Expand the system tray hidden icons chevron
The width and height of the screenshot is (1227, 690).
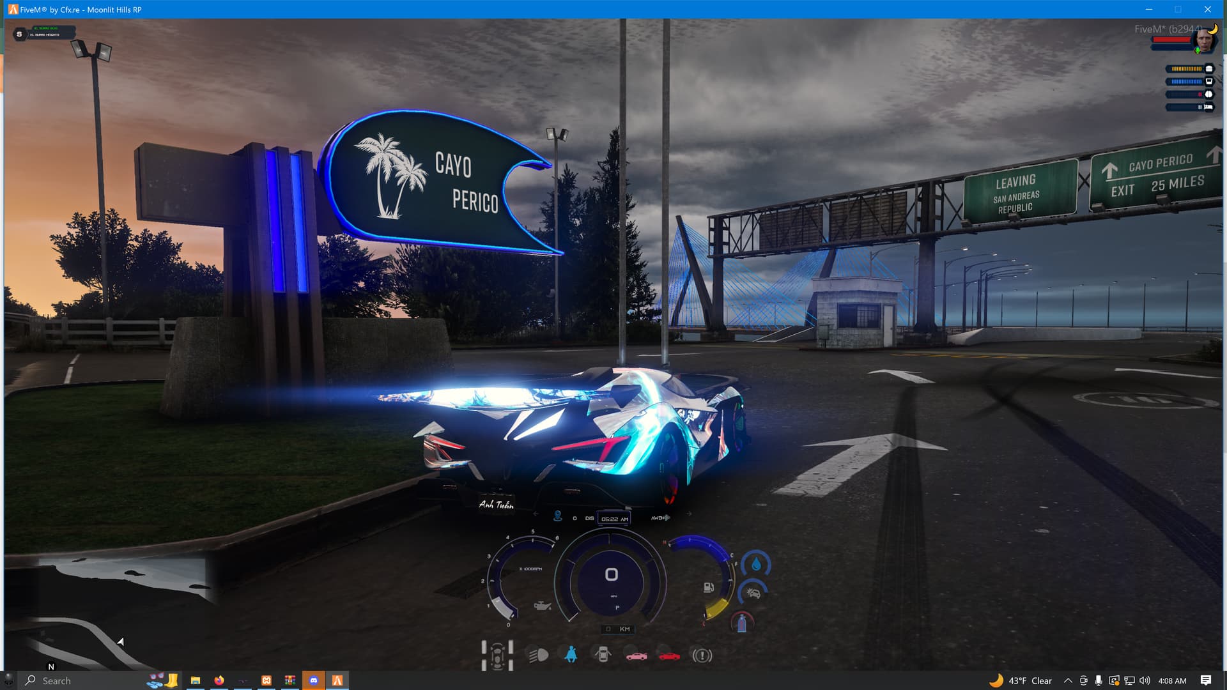click(1067, 681)
